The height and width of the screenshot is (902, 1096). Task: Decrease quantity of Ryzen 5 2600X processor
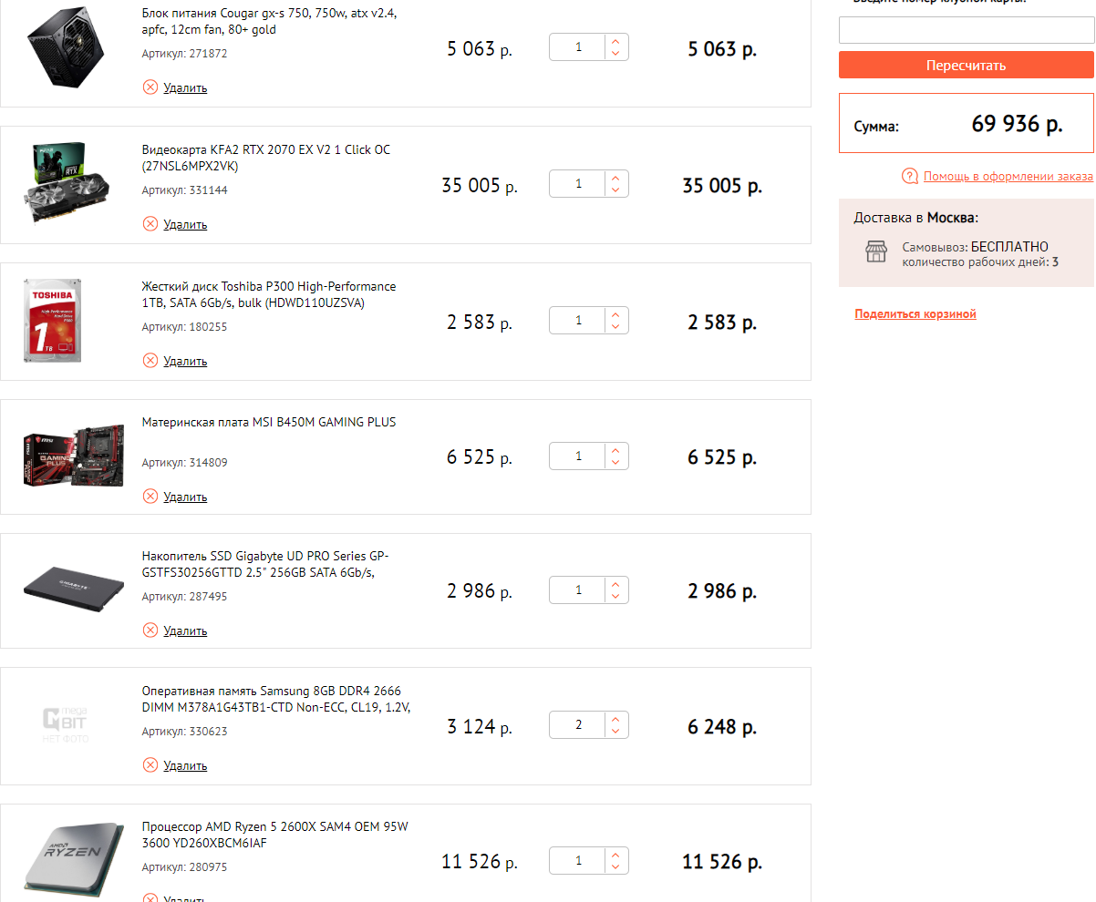[x=615, y=867]
